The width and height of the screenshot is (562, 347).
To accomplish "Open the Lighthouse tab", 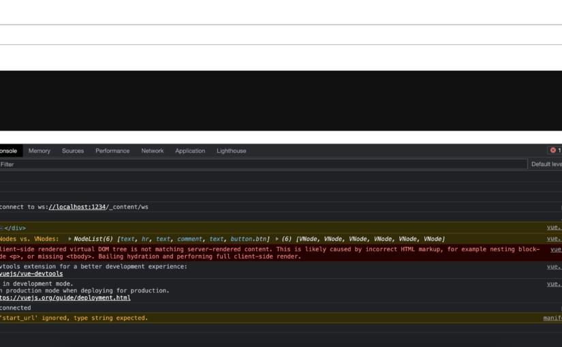I will tap(232, 150).
